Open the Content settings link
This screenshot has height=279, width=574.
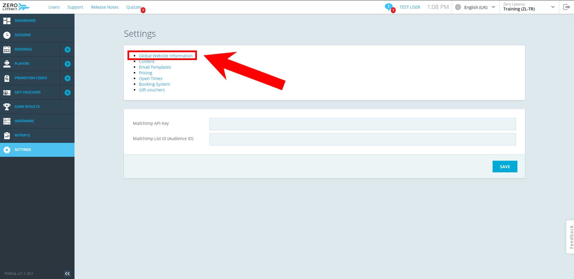(x=147, y=62)
